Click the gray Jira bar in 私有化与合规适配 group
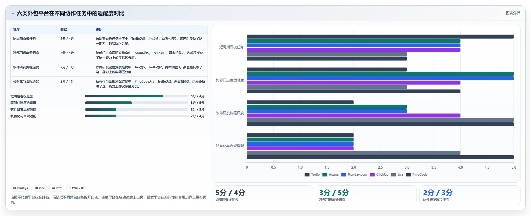Image resolution: width=531 pixels, height=216 pixels. coord(354,153)
